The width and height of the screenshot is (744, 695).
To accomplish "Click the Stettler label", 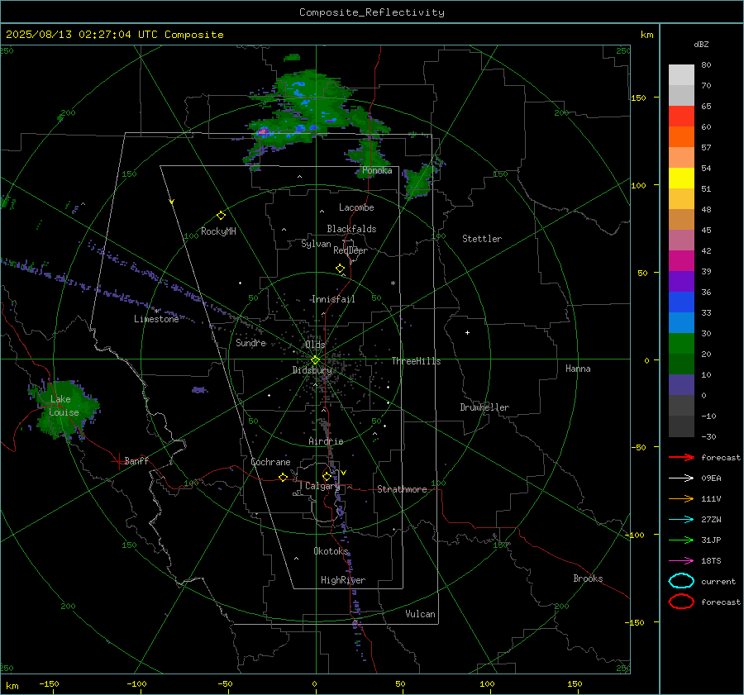I will click(x=482, y=239).
